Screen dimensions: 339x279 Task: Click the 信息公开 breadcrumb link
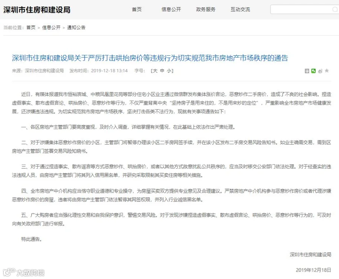click(51, 27)
